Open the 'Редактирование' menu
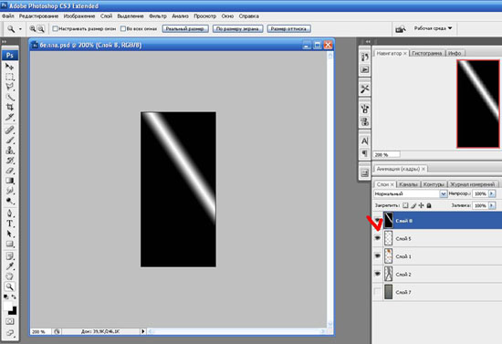The height and width of the screenshot is (344, 502). tap(38, 16)
